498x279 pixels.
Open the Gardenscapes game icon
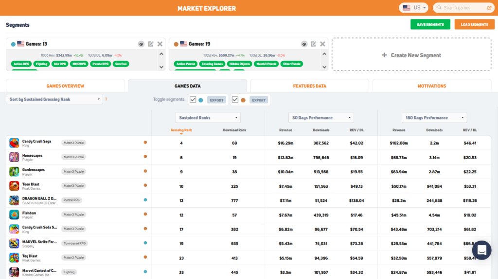(x=14, y=171)
